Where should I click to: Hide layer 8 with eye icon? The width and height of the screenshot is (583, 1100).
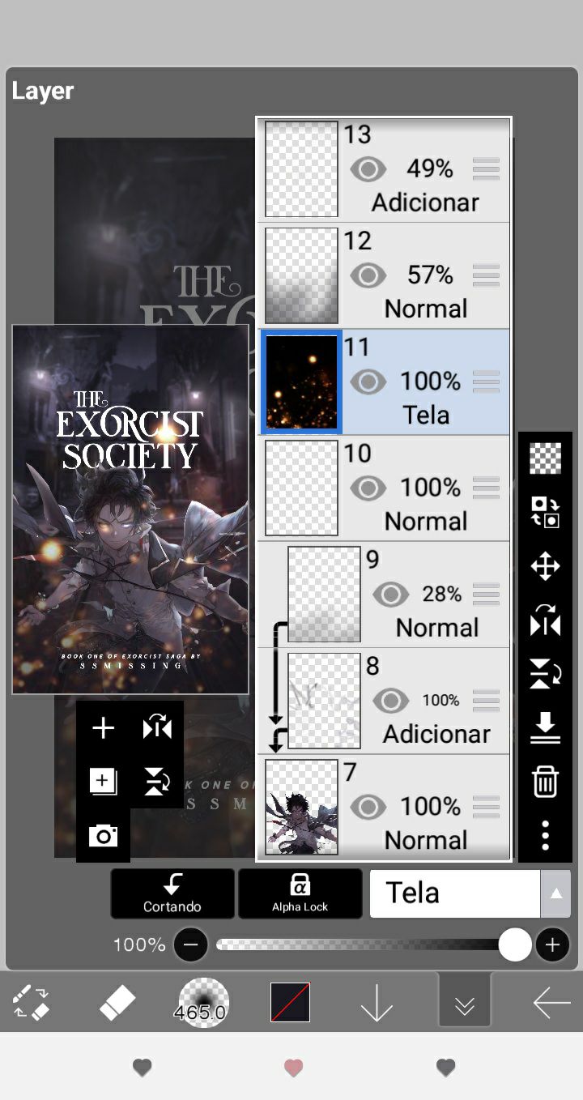pos(391,701)
